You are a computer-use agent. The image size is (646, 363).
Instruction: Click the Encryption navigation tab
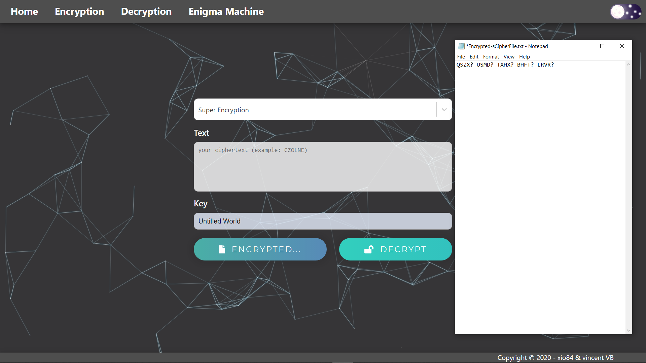(x=79, y=11)
